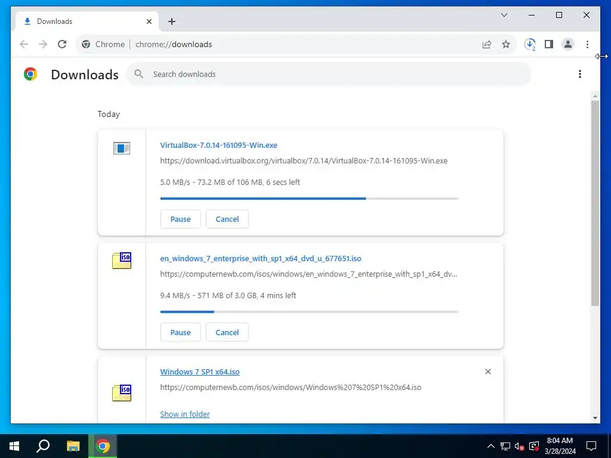Open File Explorer from taskbar
This screenshot has height=458, width=611.
tap(73, 446)
